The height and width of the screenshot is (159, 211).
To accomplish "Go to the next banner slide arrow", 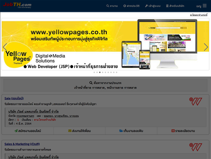I will (206, 47).
